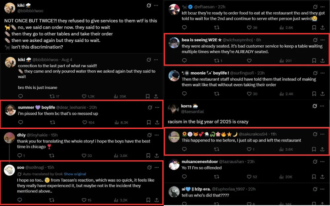
Task: Repost sakurakou94's tweet
Action: pyautogui.click(x=217, y=149)
